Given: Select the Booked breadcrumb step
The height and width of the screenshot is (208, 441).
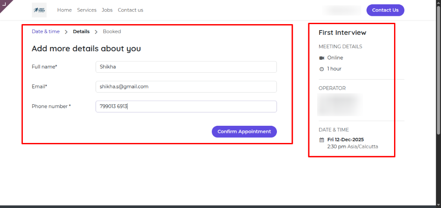Looking at the screenshot, I should [x=112, y=31].
